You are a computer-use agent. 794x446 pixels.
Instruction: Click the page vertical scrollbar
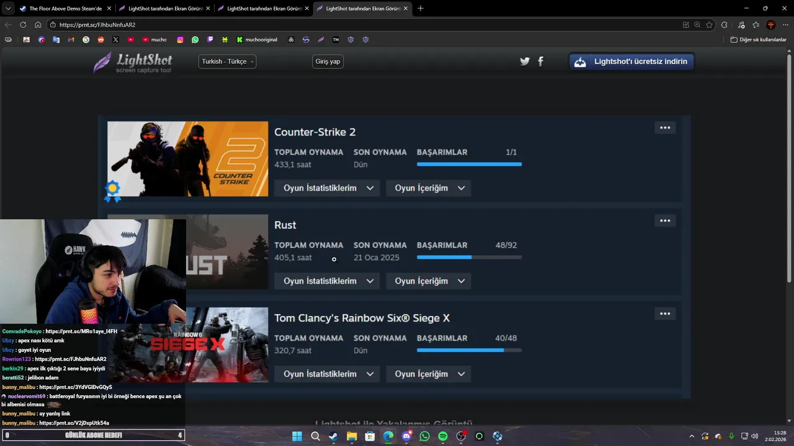790,167
